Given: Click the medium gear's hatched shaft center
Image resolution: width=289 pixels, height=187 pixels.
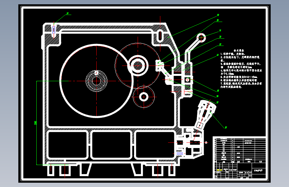Looking at the screenshot, I should point(138,66).
